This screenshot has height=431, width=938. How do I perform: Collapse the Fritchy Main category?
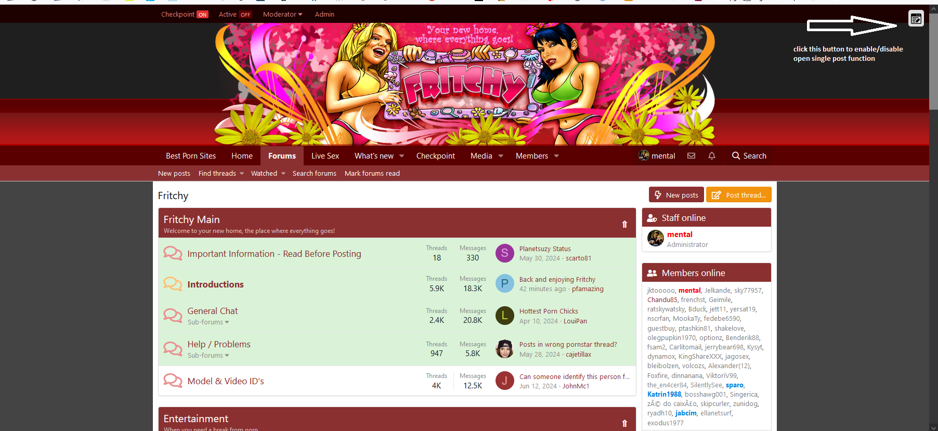[x=624, y=224]
